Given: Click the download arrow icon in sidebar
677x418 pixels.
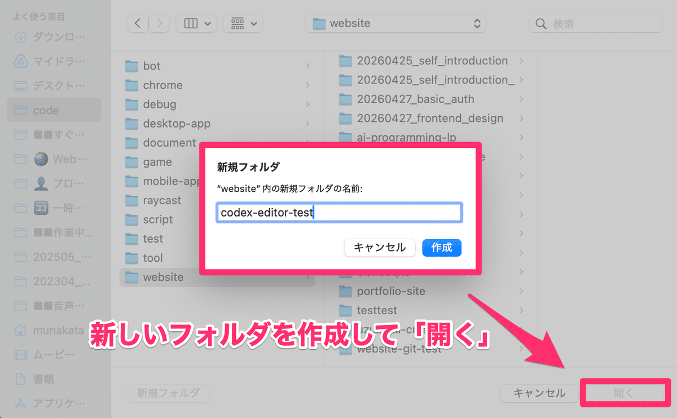Looking at the screenshot, I should (x=20, y=38).
